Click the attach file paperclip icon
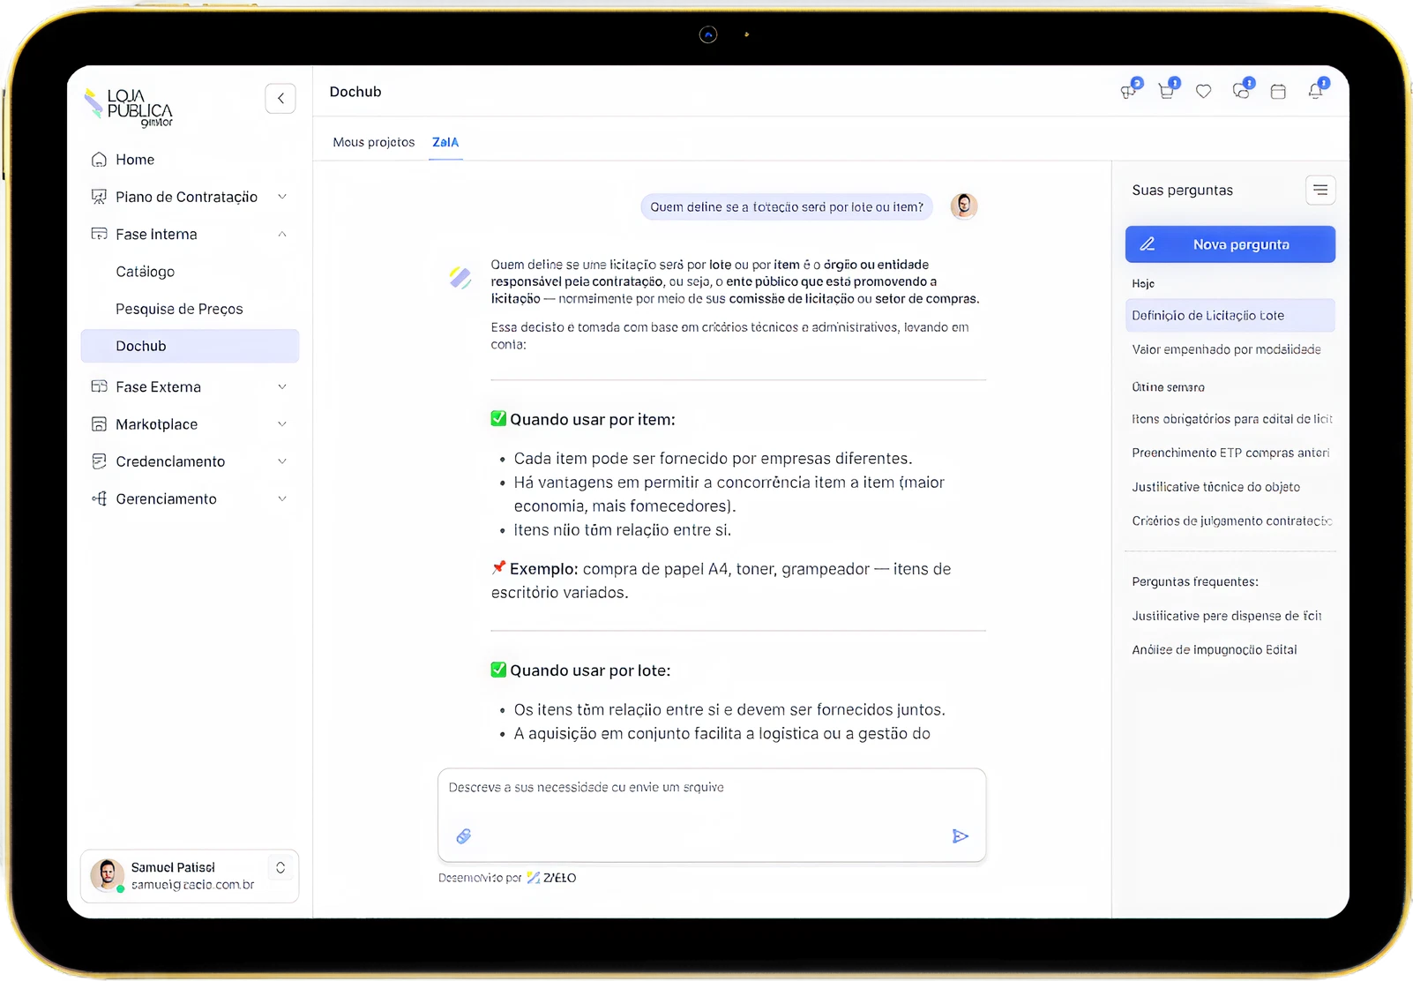The height and width of the screenshot is (981, 1413). point(464,836)
